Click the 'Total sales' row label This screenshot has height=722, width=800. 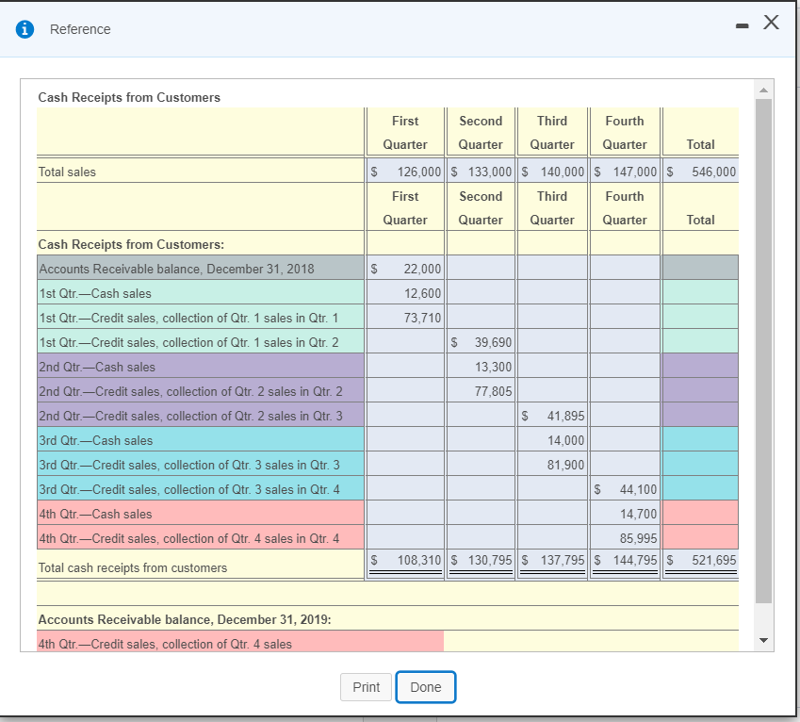click(x=67, y=172)
